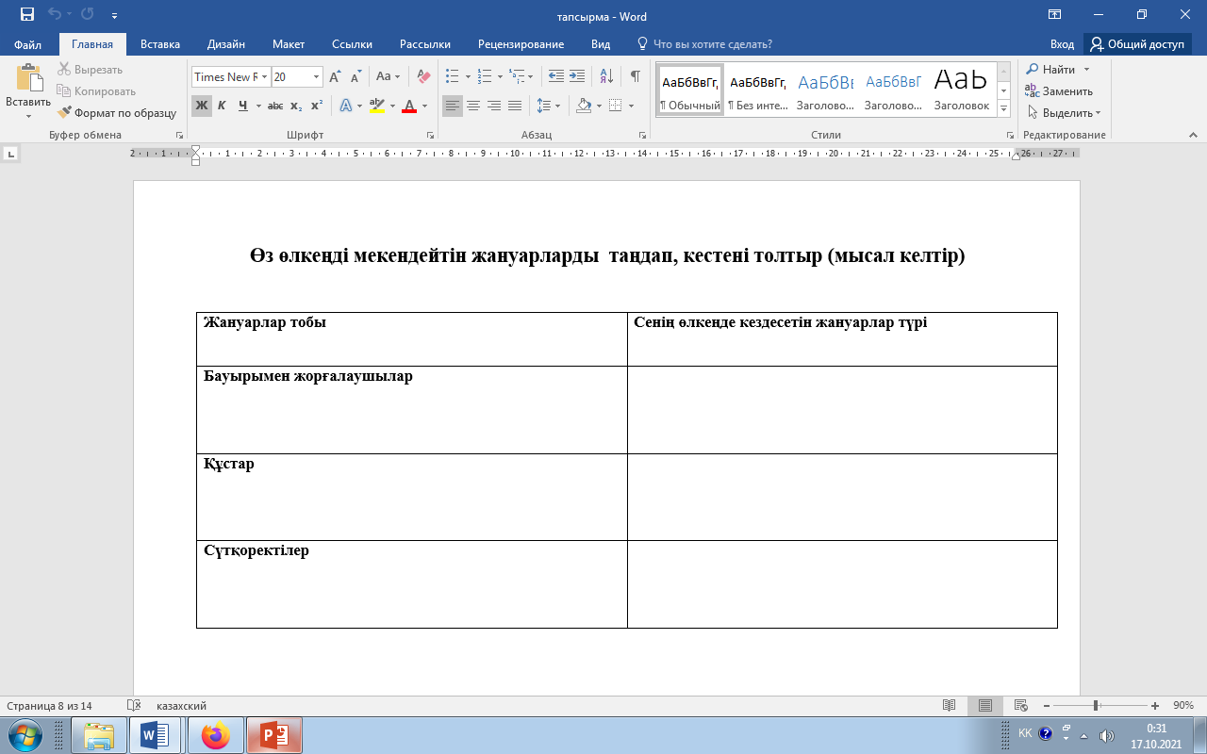The image size is (1207, 754).
Task: Click the Заменить button
Action: (x=1059, y=91)
